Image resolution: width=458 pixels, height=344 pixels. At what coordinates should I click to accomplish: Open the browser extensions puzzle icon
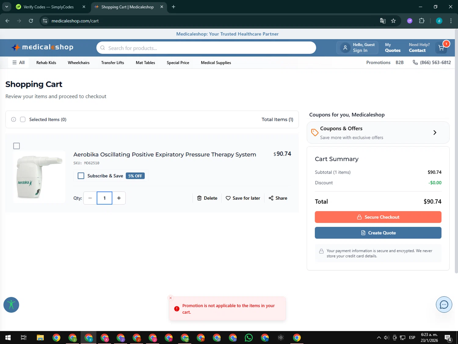(x=422, y=21)
